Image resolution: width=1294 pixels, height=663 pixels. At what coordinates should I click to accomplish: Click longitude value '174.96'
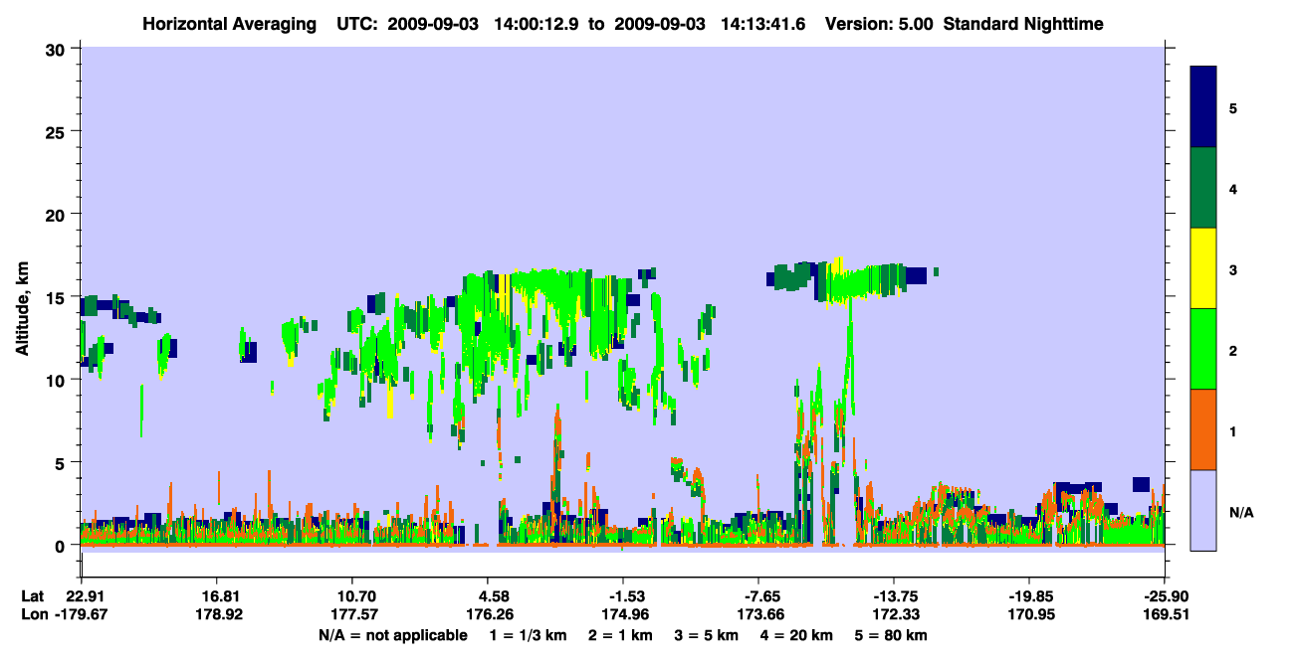click(x=623, y=614)
